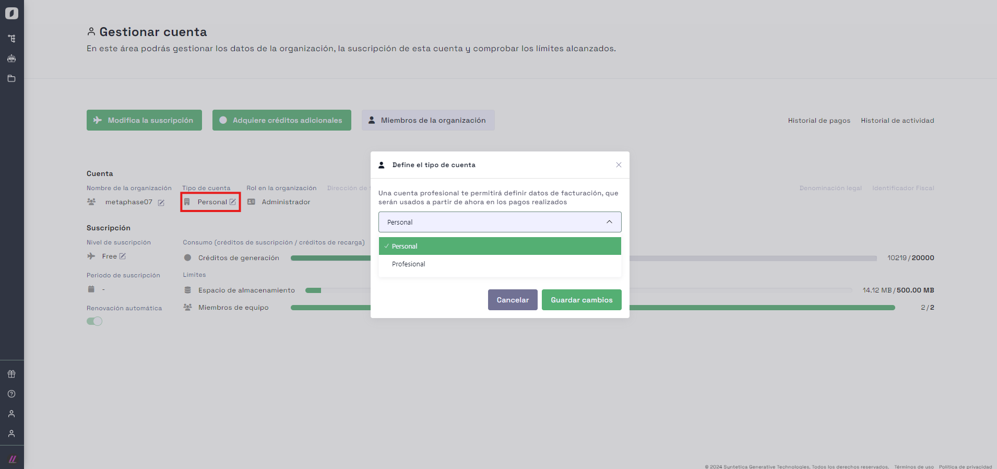Screen dimensions: 997x469
Task: Click the 10219 / 20000 credits value
Action: coord(911,258)
